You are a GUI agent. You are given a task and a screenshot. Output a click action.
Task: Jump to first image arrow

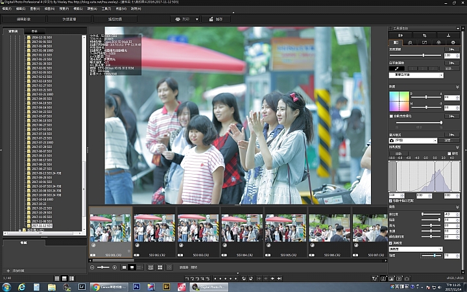259,278
